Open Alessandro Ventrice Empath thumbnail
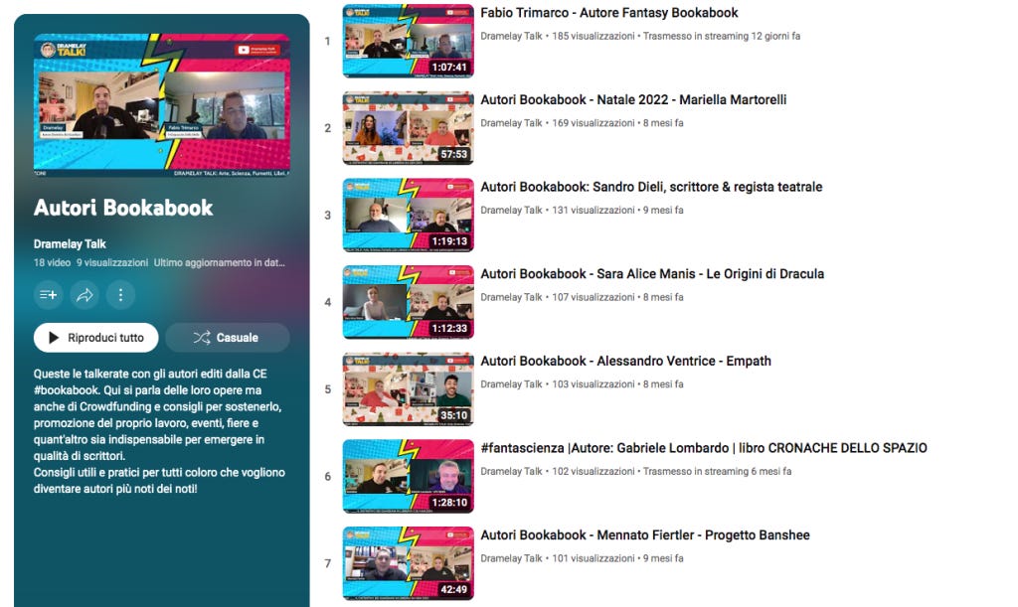Image resolution: width=1018 pixels, height=607 pixels. (x=409, y=389)
